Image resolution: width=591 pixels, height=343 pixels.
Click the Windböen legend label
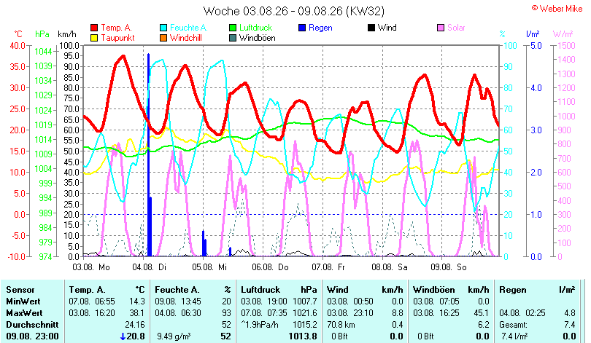click(258, 38)
